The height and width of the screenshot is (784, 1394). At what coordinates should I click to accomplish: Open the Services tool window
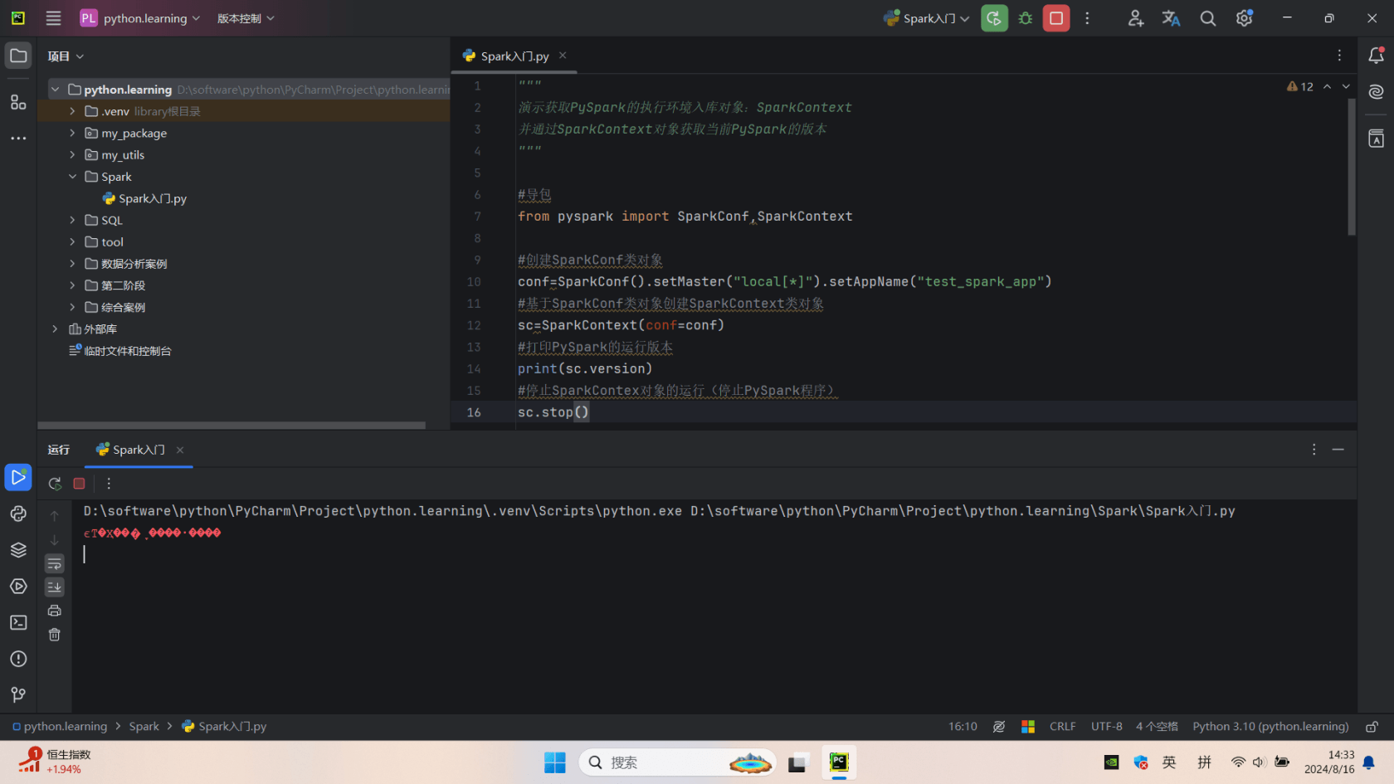click(18, 587)
